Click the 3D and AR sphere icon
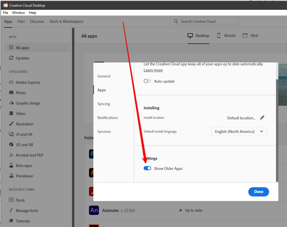This screenshot has height=227, width=287. 11,144
